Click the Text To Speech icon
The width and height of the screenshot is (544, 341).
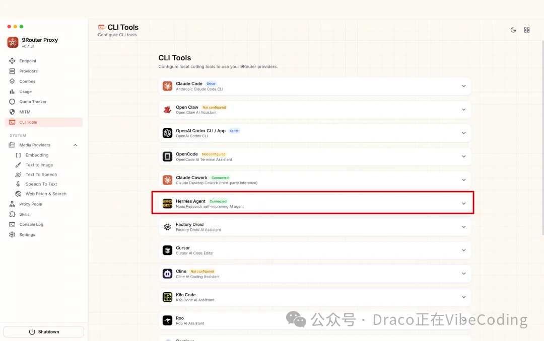tap(19, 175)
